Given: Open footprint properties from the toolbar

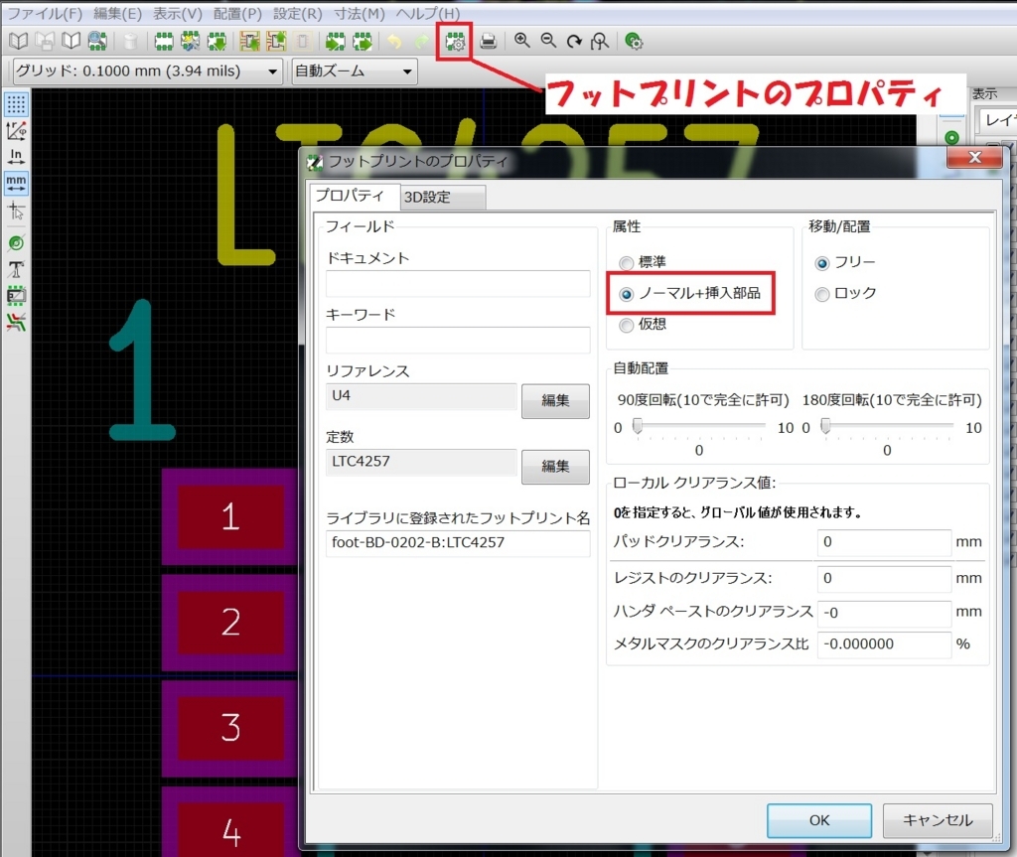Looking at the screenshot, I should pos(457,42).
